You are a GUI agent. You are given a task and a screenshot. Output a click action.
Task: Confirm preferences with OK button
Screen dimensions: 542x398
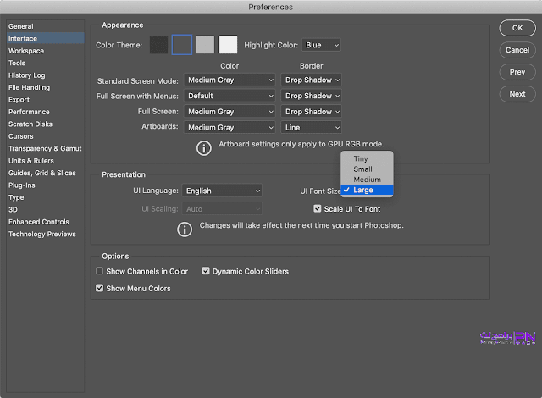pos(517,28)
